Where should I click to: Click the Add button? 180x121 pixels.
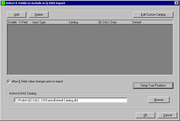pyautogui.click(x=16, y=15)
